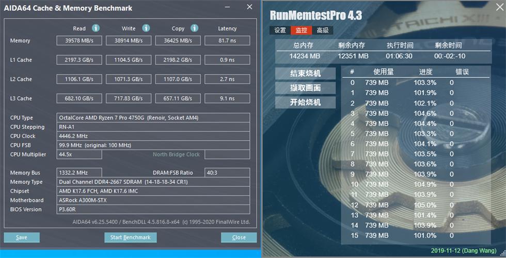Viewport: 506px width, 258px height.
Task: Select the L1 Cache read 2197.3 GB/s
Action: (x=79, y=60)
